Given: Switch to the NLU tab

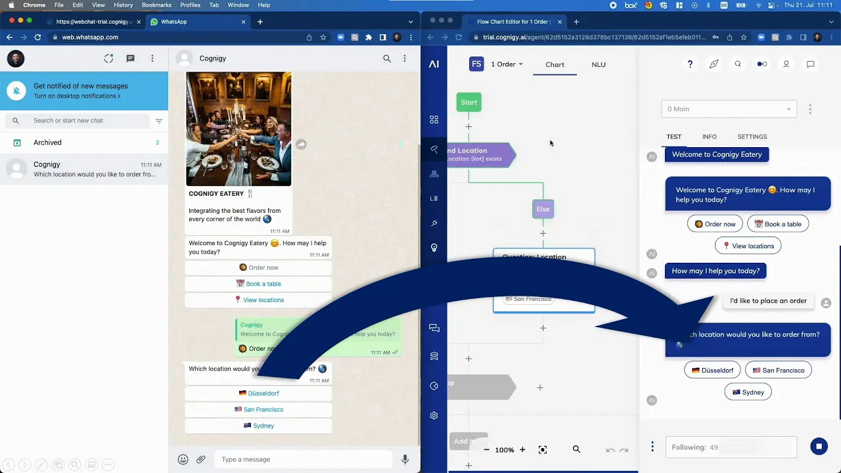Looking at the screenshot, I should (x=599, y=64).
